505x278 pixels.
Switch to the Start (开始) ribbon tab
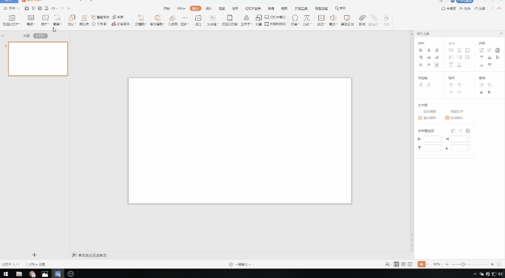166,8
